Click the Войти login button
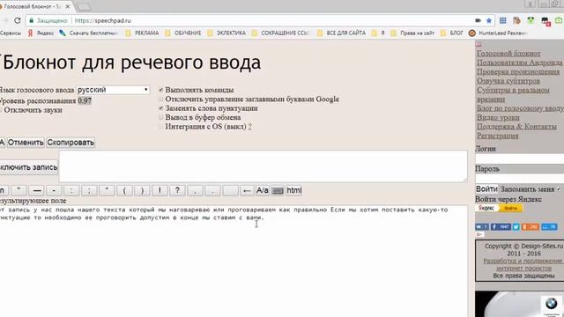Image resolution: width=564 pixels, height=317 pixels. point(486,189)
